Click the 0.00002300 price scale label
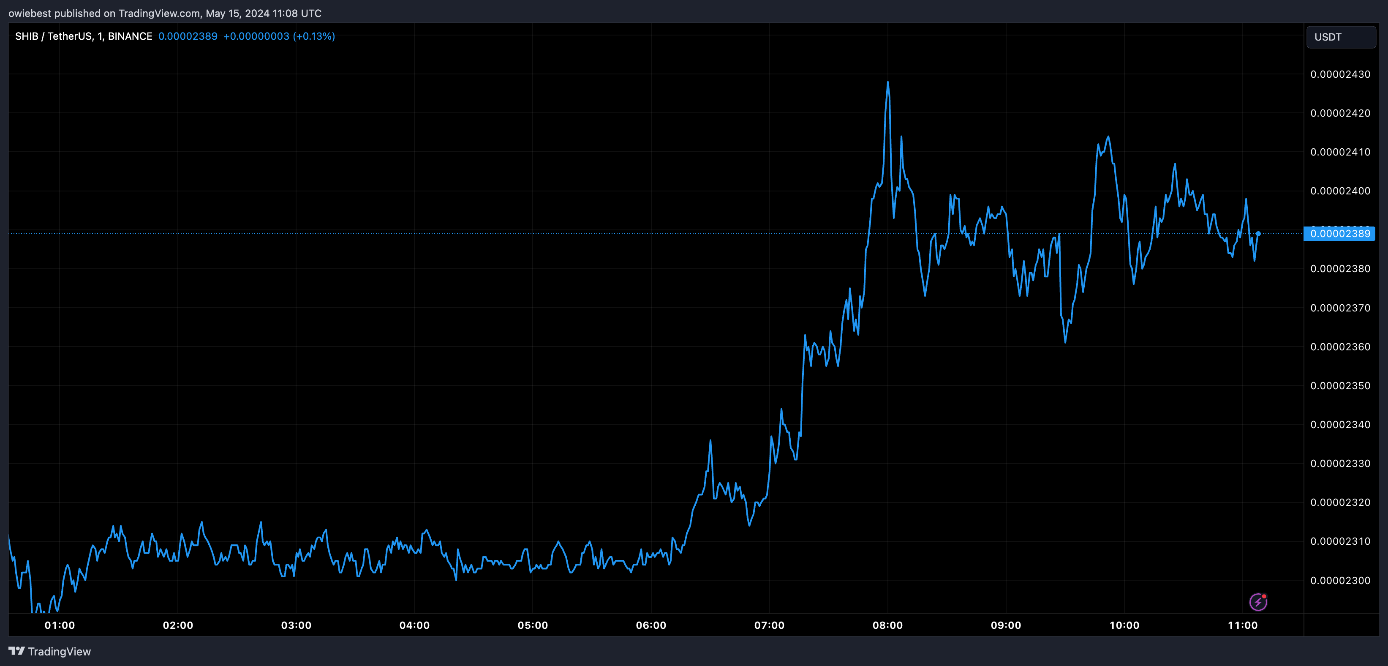 1340,580
